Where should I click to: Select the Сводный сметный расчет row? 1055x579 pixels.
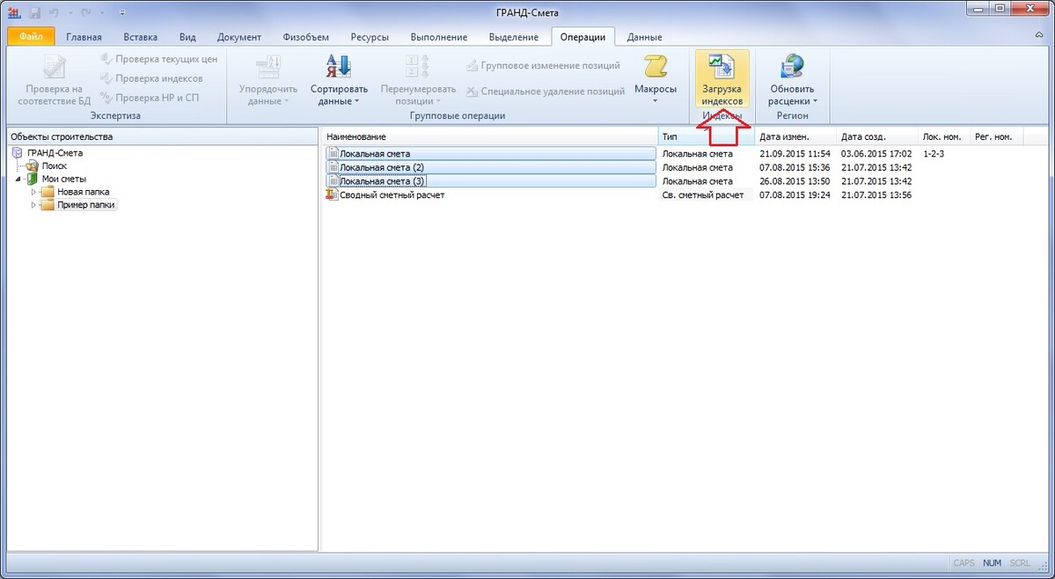pyautogui.click(x=490, y=195)
